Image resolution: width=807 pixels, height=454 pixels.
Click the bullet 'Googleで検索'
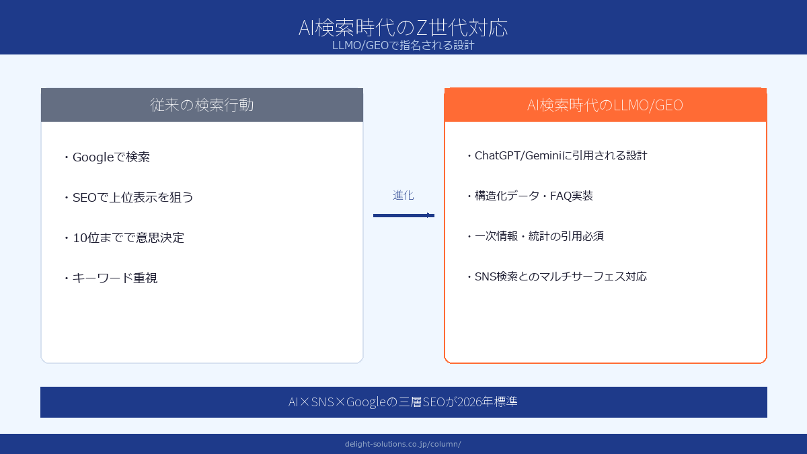pos(106,157)
